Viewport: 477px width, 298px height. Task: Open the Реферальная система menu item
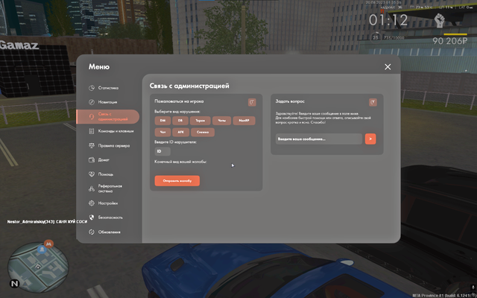(105, 188)
